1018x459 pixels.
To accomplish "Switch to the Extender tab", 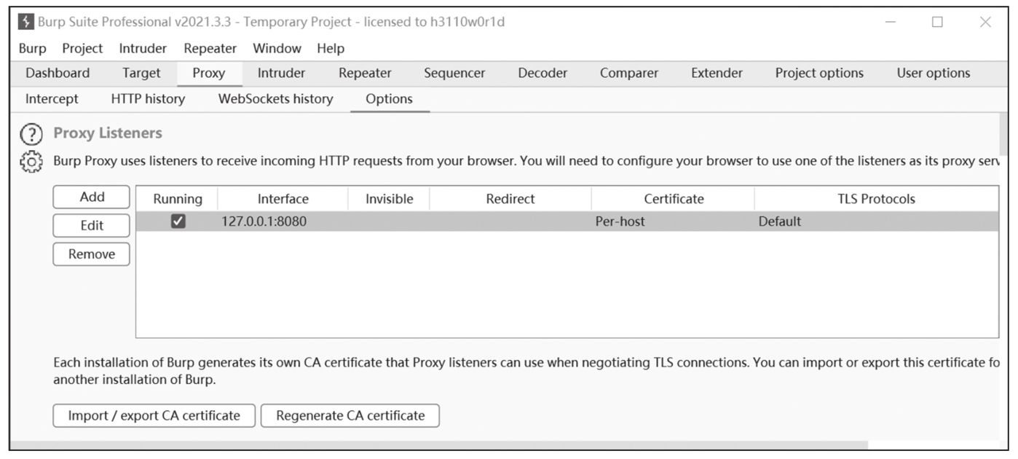I will [717, 74].
